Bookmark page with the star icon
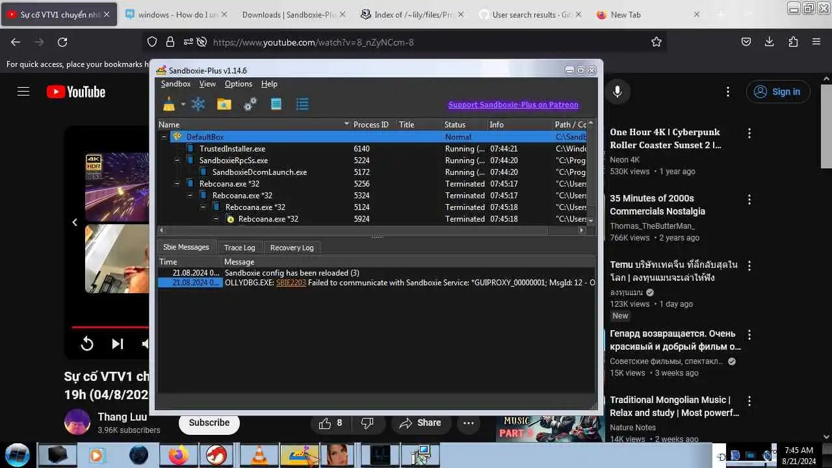 [656, 42]
